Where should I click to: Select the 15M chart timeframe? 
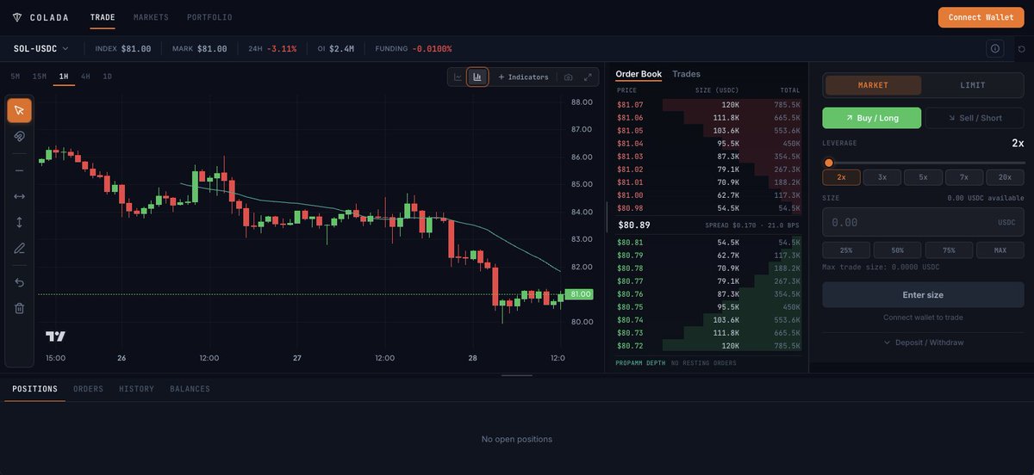click(x=40, y=77)
